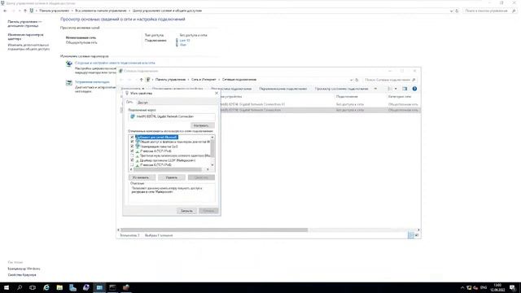Click the Удалить button
This screenshot has width=521, height=293.
[x=172, y=177]
